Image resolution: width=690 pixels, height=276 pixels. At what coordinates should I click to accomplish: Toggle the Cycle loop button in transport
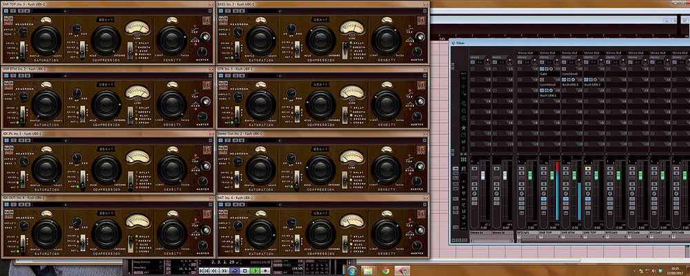point(235,270)
